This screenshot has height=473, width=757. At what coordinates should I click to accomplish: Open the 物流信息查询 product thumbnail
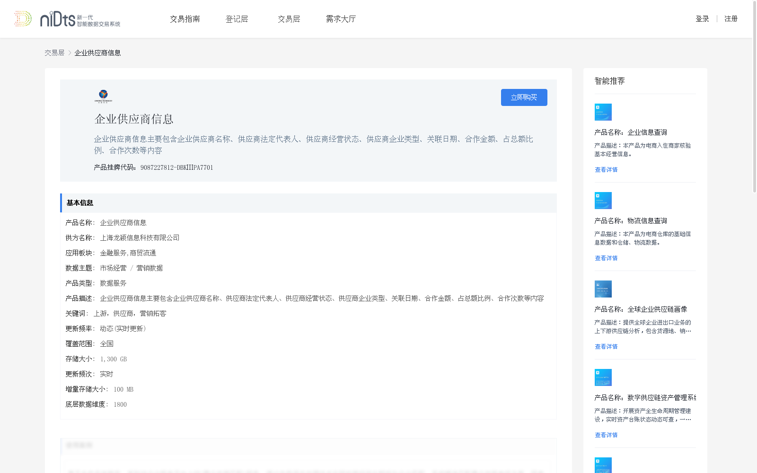tap(603, 201)
